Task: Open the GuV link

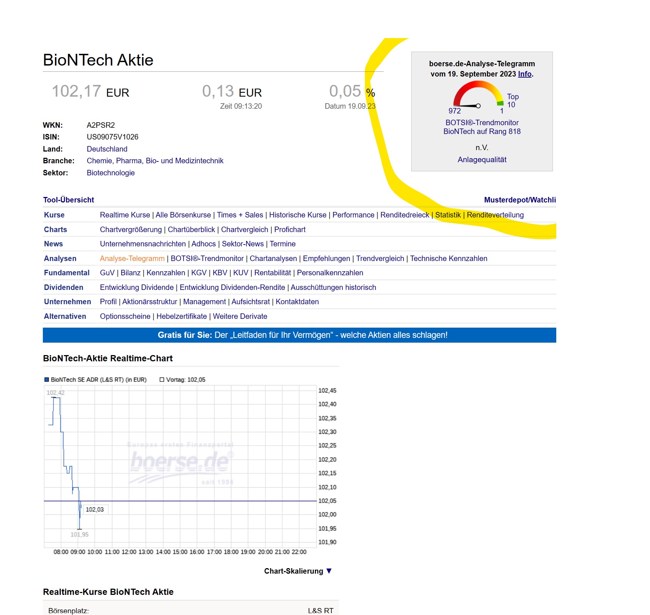Action: pos(107,273)
